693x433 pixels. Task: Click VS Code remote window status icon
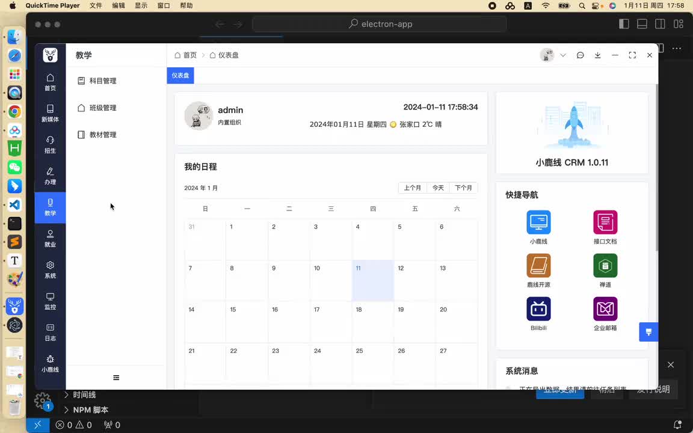(37, 425)
